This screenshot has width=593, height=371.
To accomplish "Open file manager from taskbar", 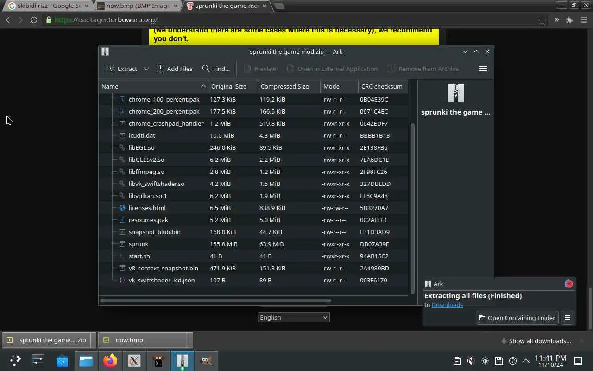I will pos(86,360).
